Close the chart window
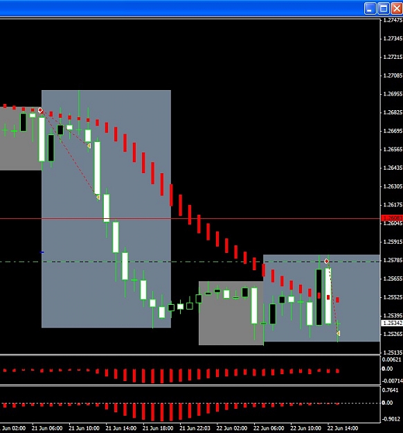Screen dimensions: 403x433 397,8
